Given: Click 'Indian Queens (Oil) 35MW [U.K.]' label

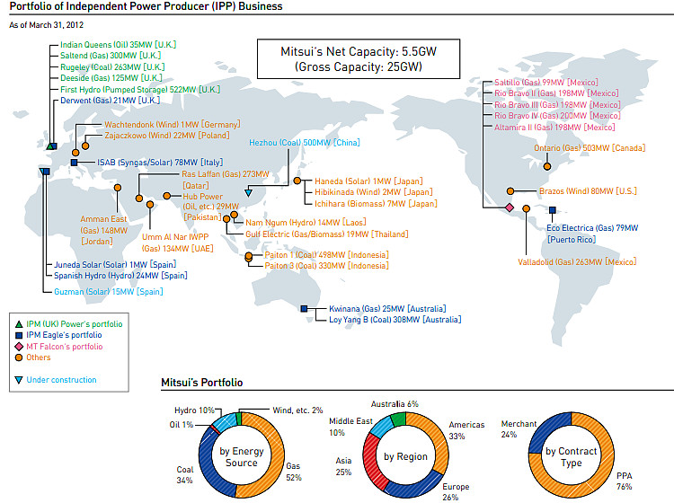Looking at the screenshot, I should pos(119,45).
